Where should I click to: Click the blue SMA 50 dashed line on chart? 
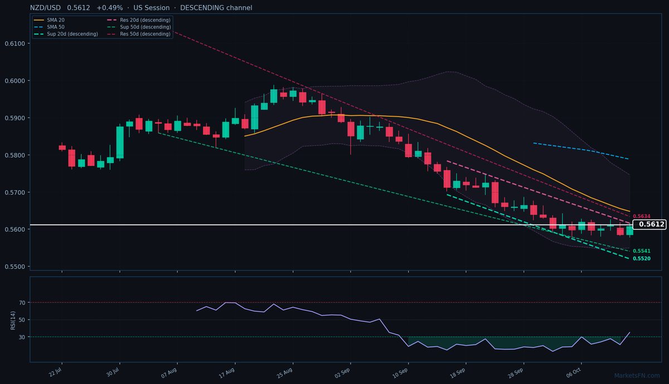pos(581,149)
